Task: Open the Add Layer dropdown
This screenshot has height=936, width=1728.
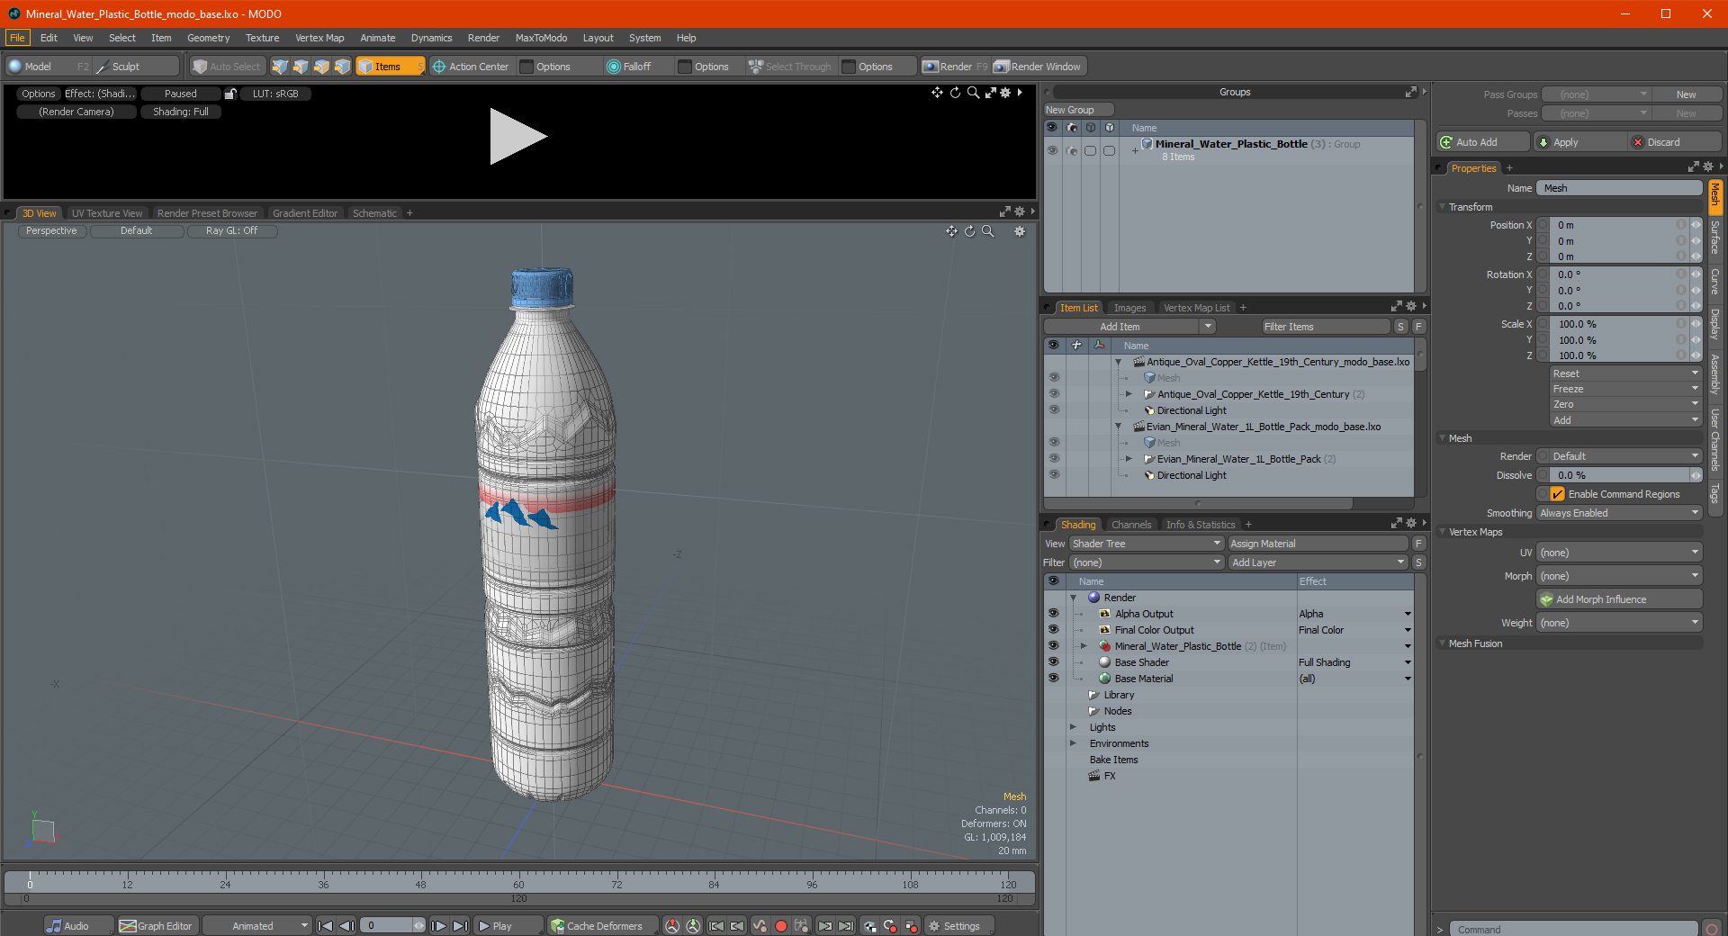Action: [x=1318, y=562]
